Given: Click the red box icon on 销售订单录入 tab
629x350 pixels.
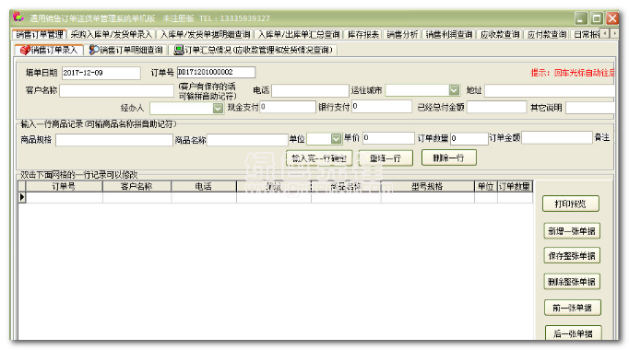Looking at the screenshot, I should tap(25, 50).
